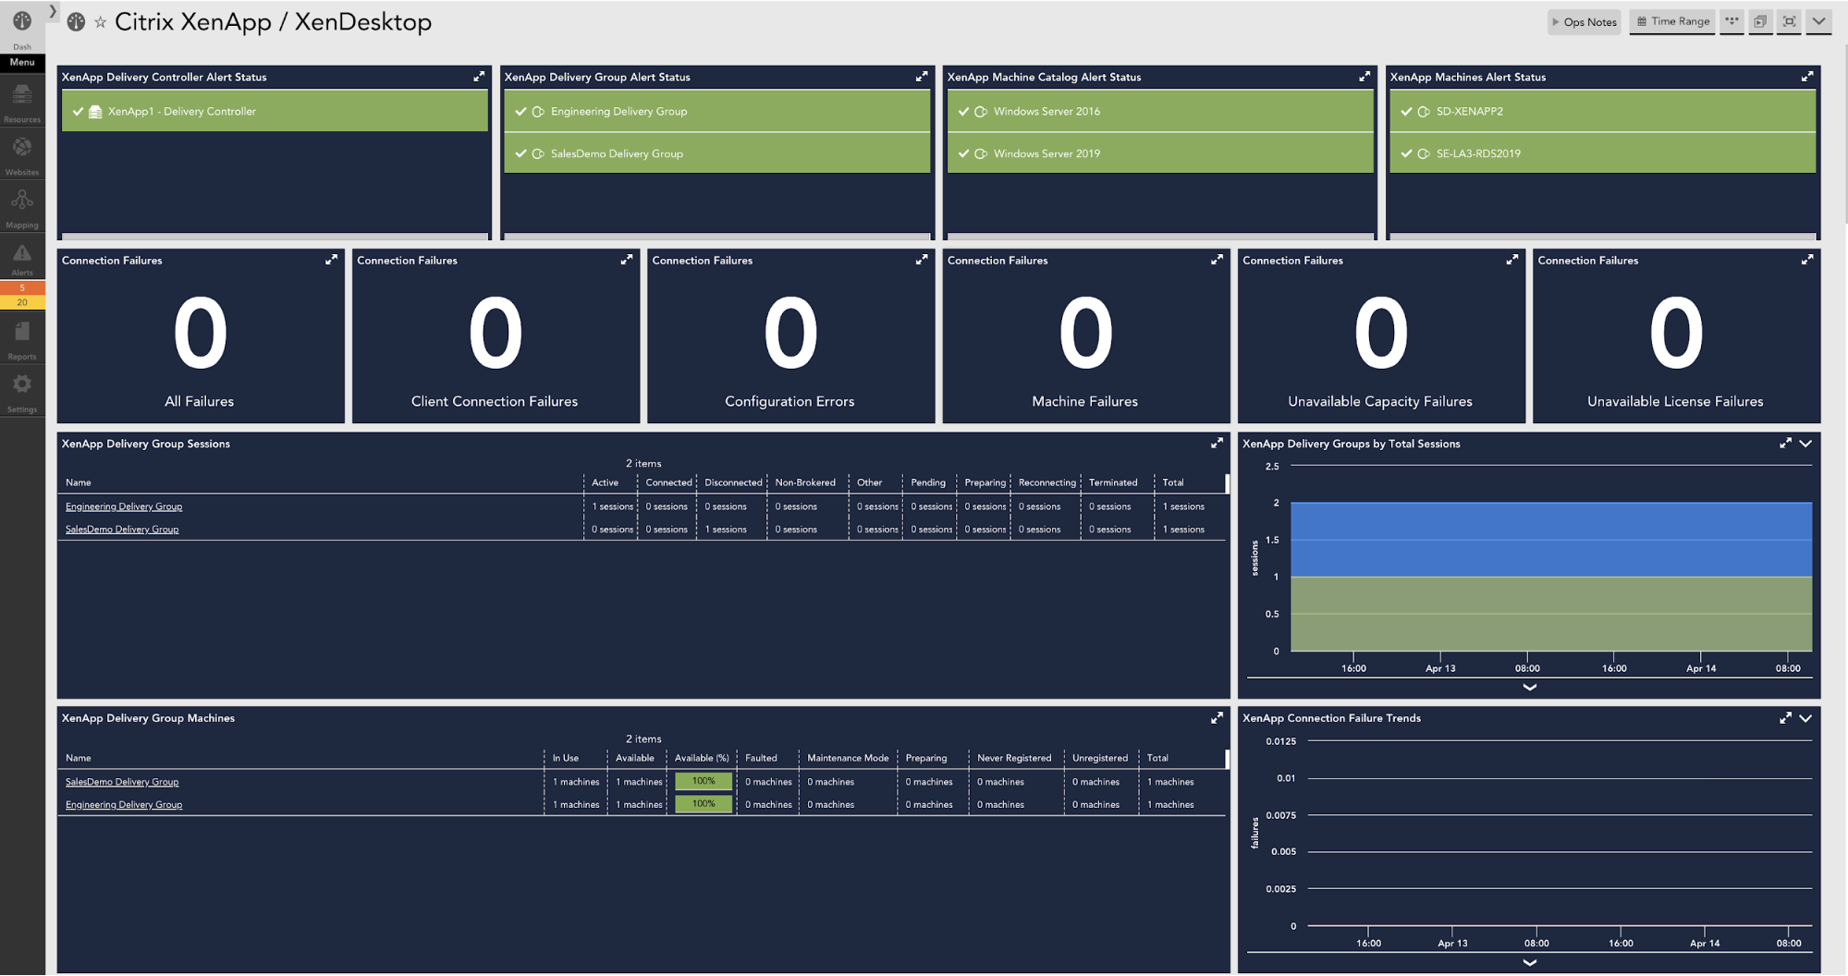
Task: Expand the Machine Failures widget
Action: 1217,260
